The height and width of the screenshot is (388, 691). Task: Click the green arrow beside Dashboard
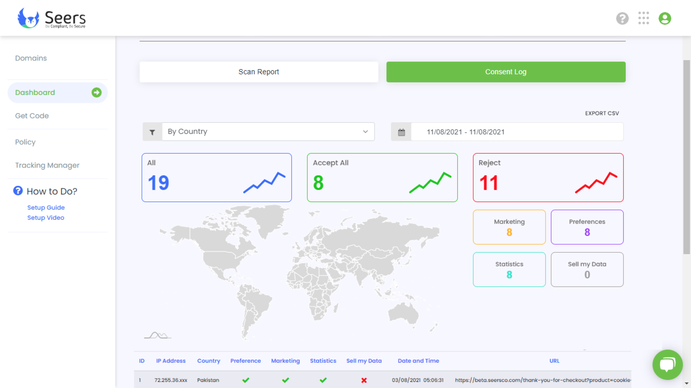(96, 93)
